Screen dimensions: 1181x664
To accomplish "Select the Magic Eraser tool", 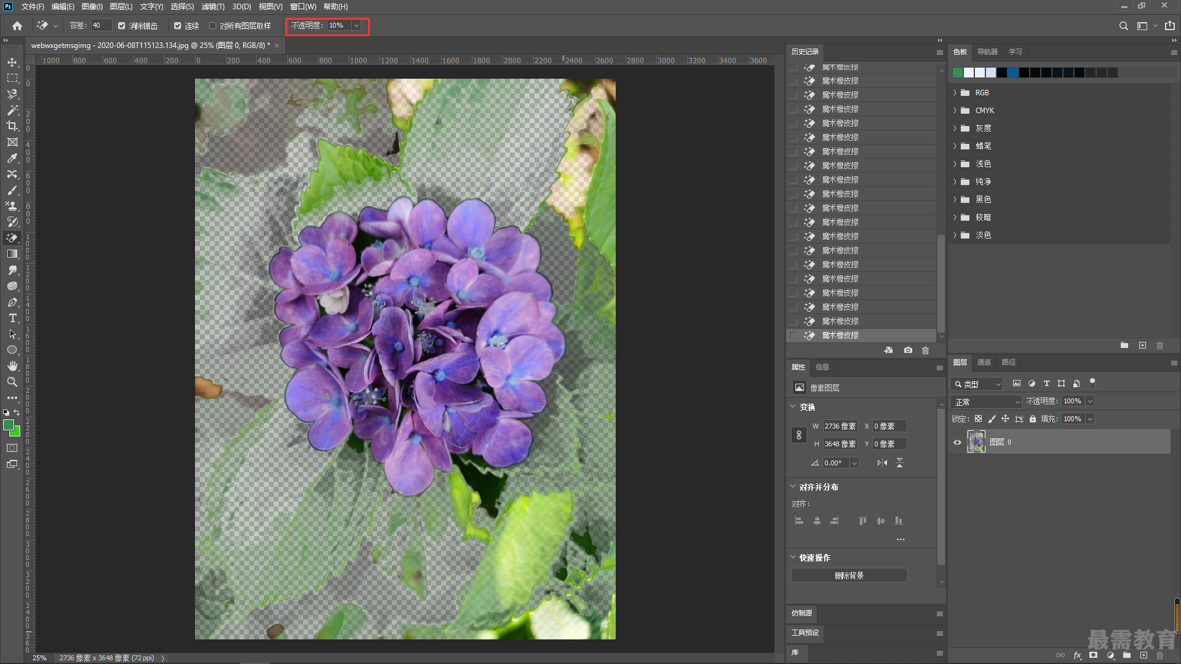I will point(12,238).
